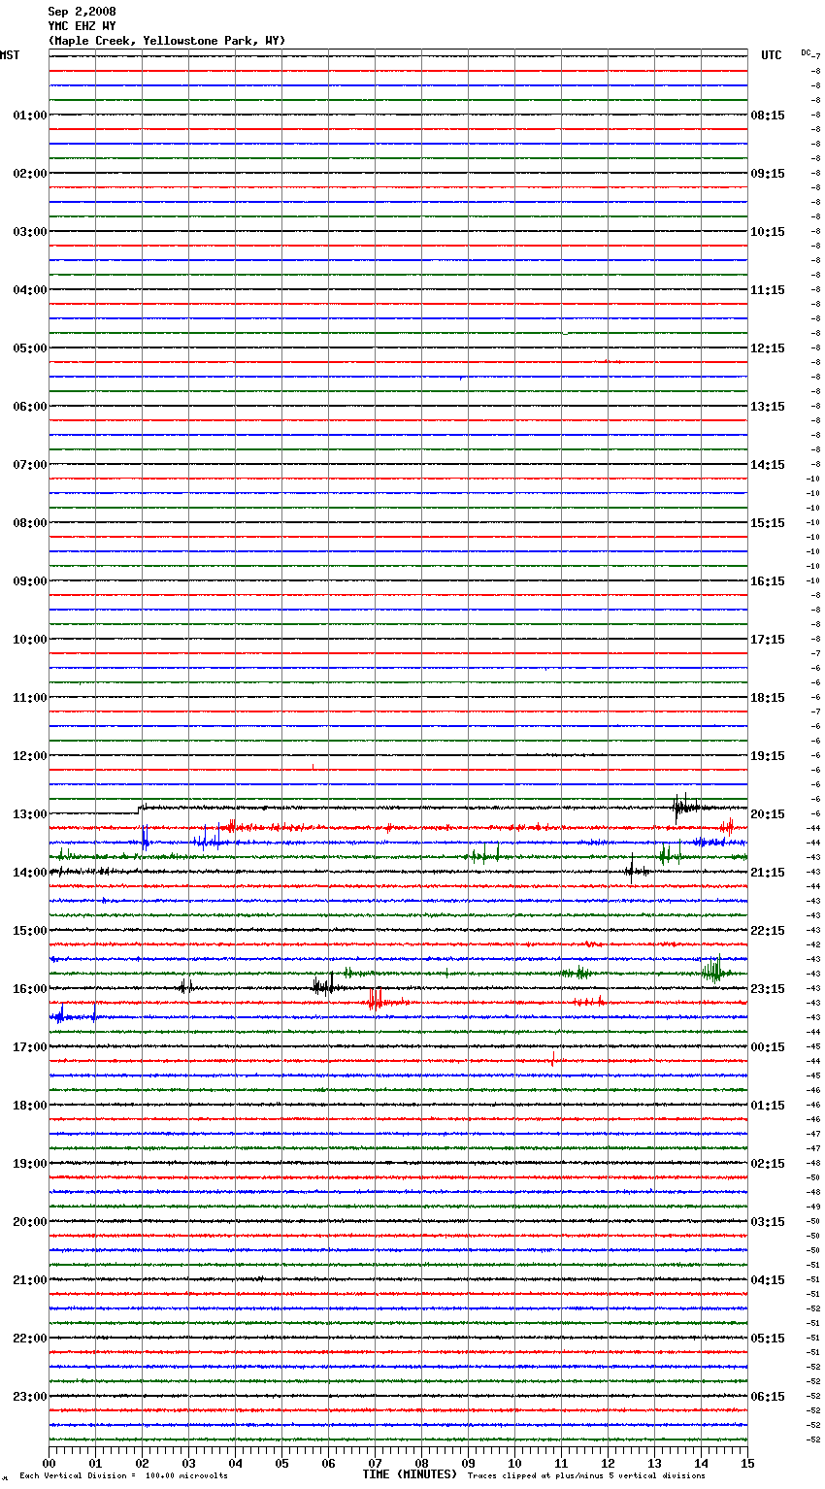This screenshot has height=1489, width=825.
Task: Select the 12:00 MST row label
Action: tap(30, 756)
